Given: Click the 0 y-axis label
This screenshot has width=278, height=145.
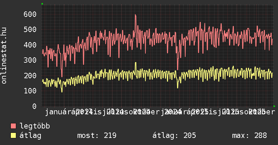Looking at the screenshot, I should 34,106.
